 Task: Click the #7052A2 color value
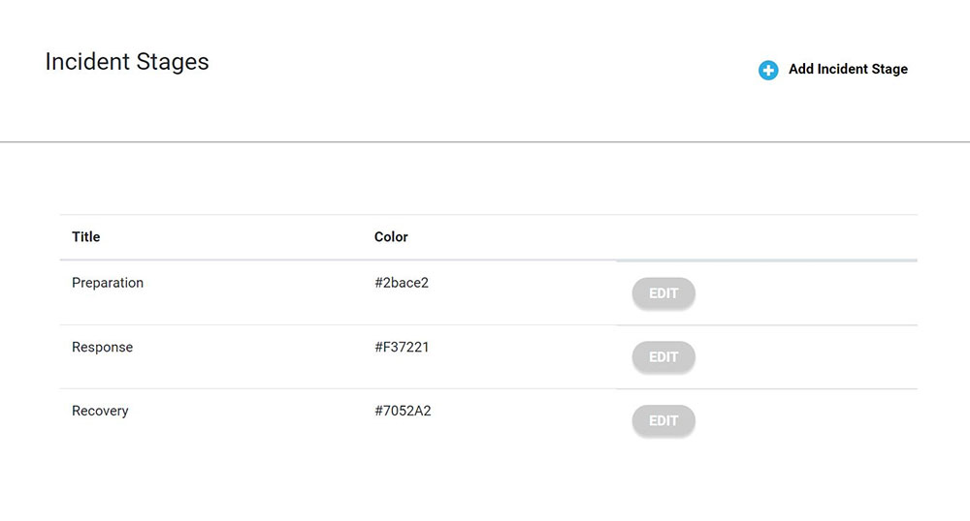403,411
